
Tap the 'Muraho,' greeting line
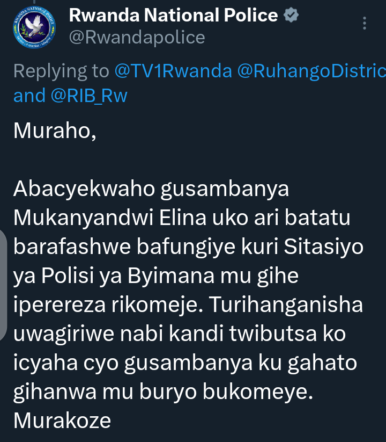tap(55, 131)
